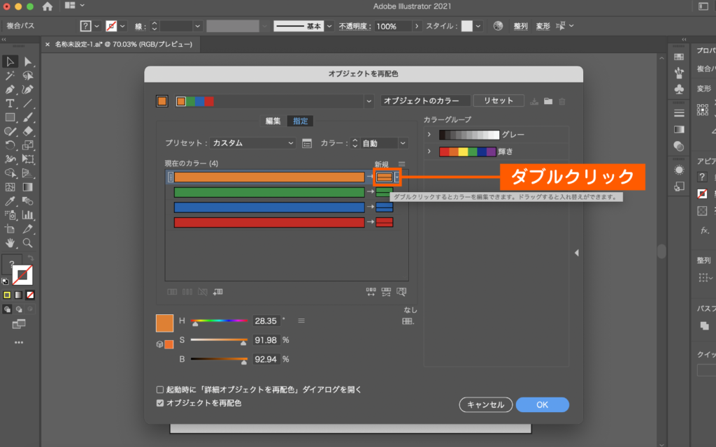The image size is (716, 447).
Task: Select the Type tool
Action: 10,103
